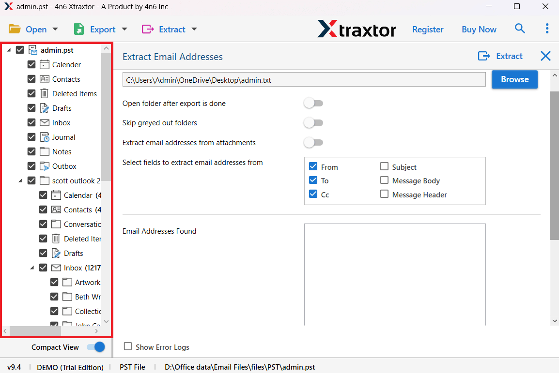Image resolution: width=559 pixels, height=373 pixels.
Task: Click the toolbar Extract menu label
Action: (x=172, y=30)
